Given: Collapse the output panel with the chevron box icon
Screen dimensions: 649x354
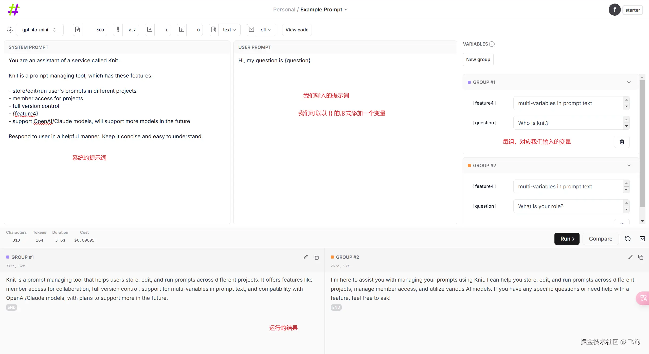Looking at the screenshot, I should 642,239.
